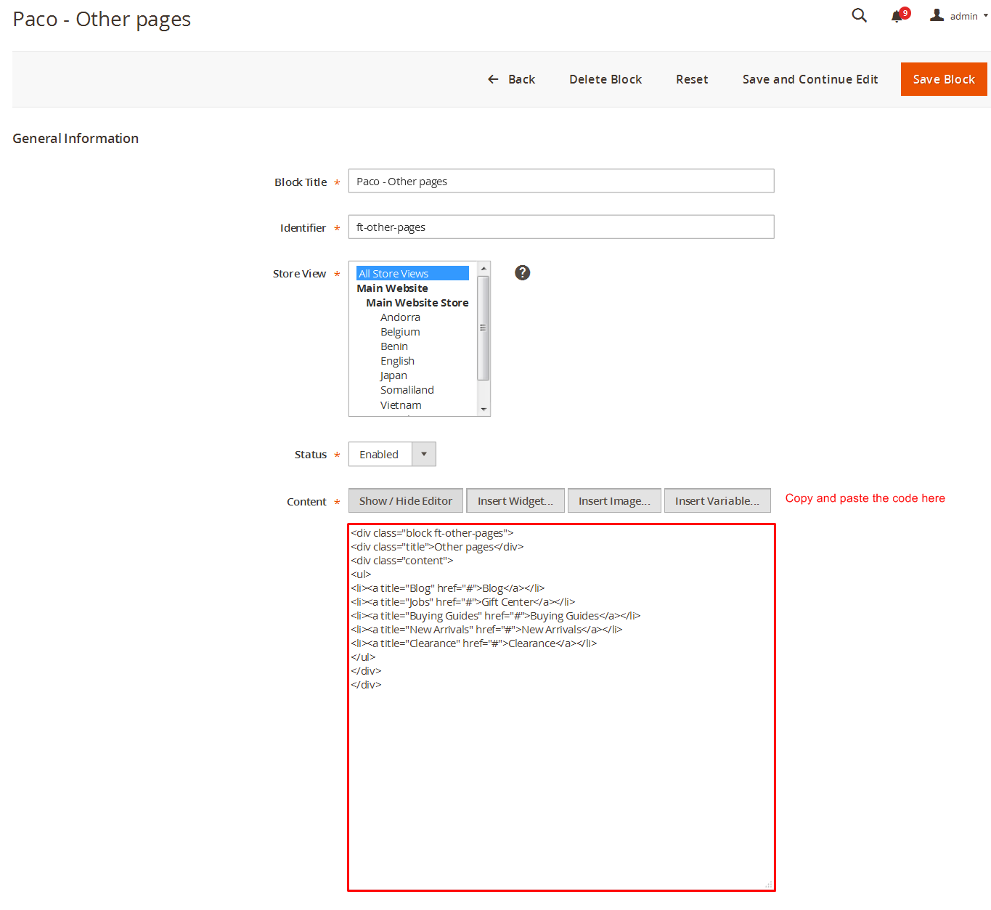
Task: Click the 'block ft-other-pages' div line
Action: coord(432,532)
